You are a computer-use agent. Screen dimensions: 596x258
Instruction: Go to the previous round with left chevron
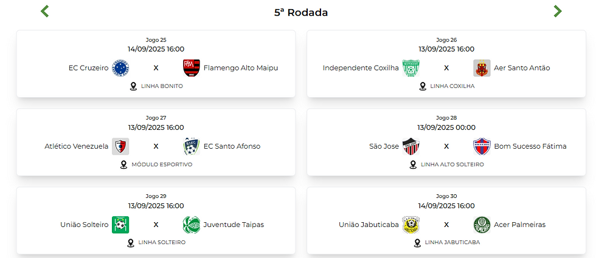tap(45, 12)
